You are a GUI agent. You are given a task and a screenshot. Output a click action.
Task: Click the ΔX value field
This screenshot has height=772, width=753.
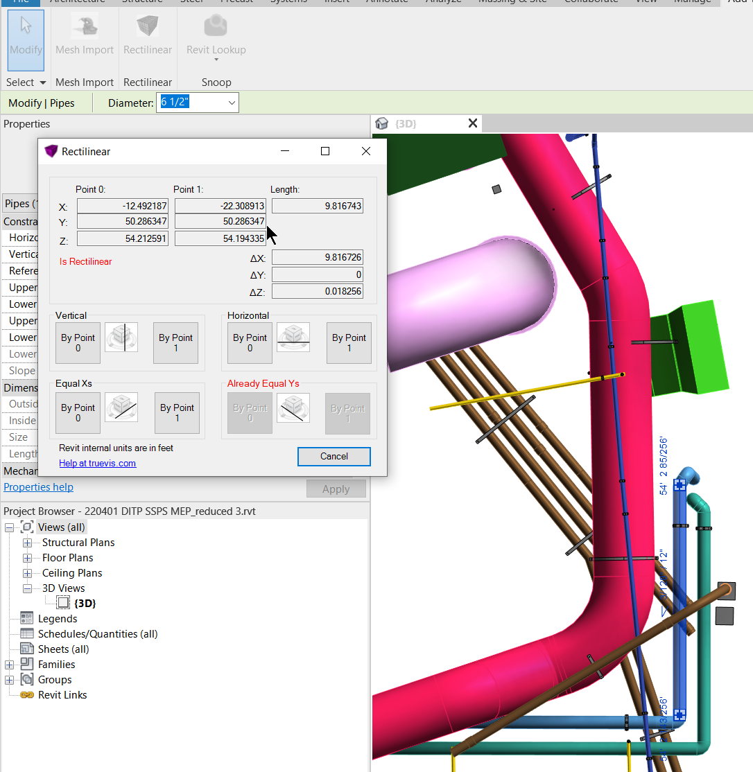point(317,257)
